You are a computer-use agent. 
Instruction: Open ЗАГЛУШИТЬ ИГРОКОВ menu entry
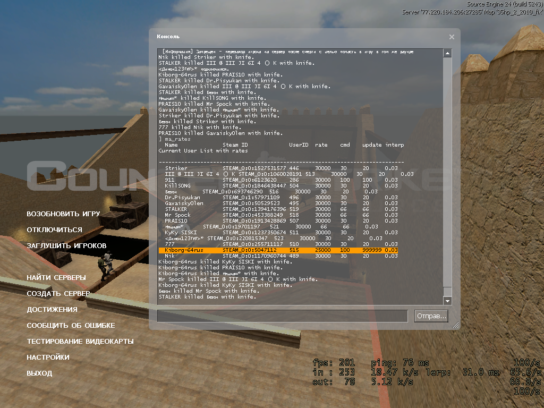tap(66, 245)
